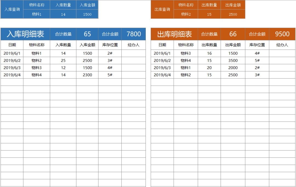The image size is (296, 187).
Task: Select 物料2 in 入库明细表 2019/6/2 row
Action: click(x=37, y=61)
